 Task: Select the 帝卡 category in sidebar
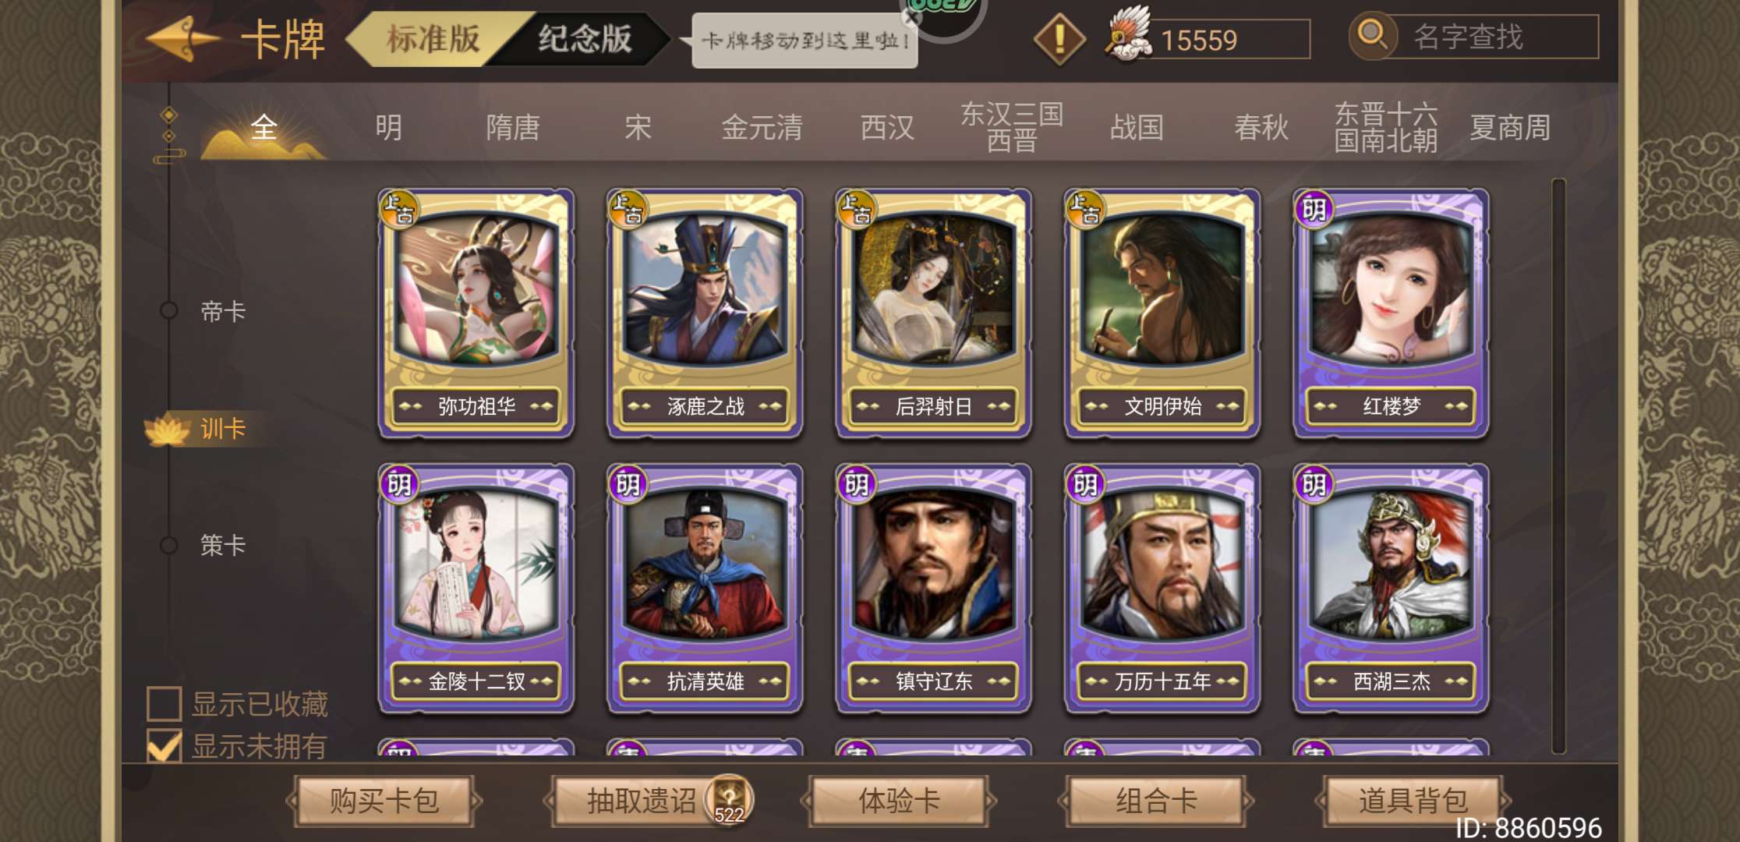(223, 311)
